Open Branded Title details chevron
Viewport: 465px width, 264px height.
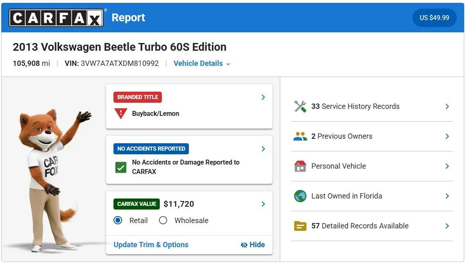(x=263, y=97)
